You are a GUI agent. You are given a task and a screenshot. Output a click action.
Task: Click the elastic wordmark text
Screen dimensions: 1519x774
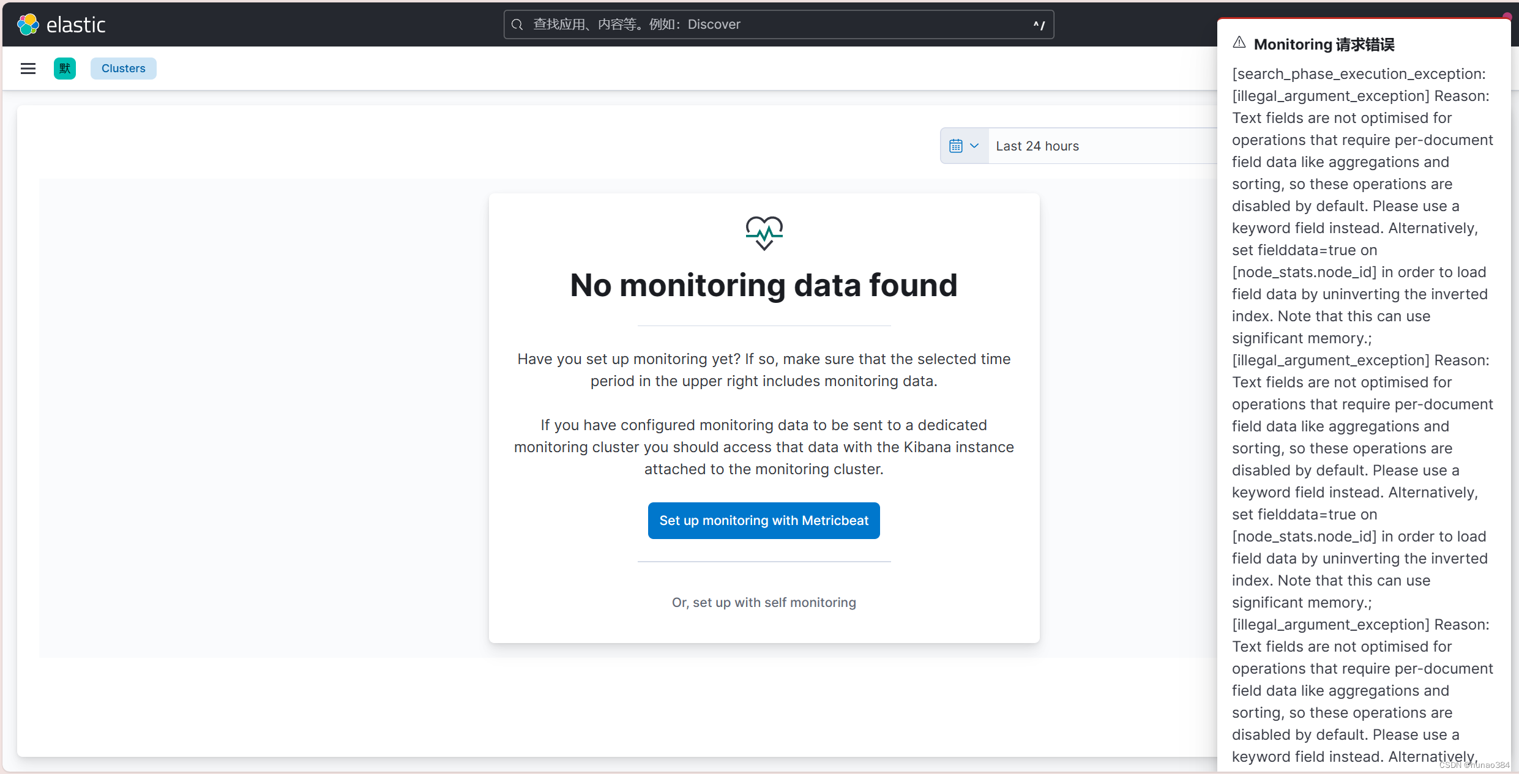76,24
